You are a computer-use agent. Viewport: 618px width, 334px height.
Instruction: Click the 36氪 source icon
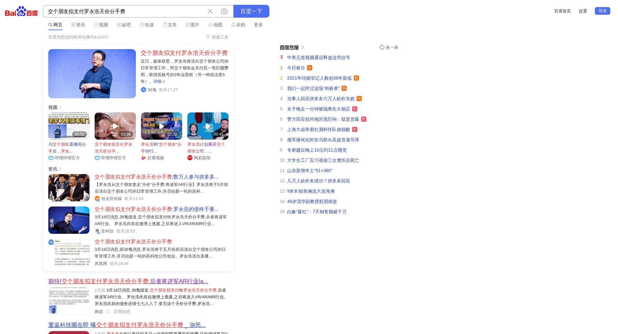point(144,90)
